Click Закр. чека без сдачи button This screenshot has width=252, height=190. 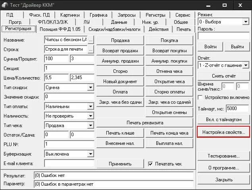pos(120,102)
